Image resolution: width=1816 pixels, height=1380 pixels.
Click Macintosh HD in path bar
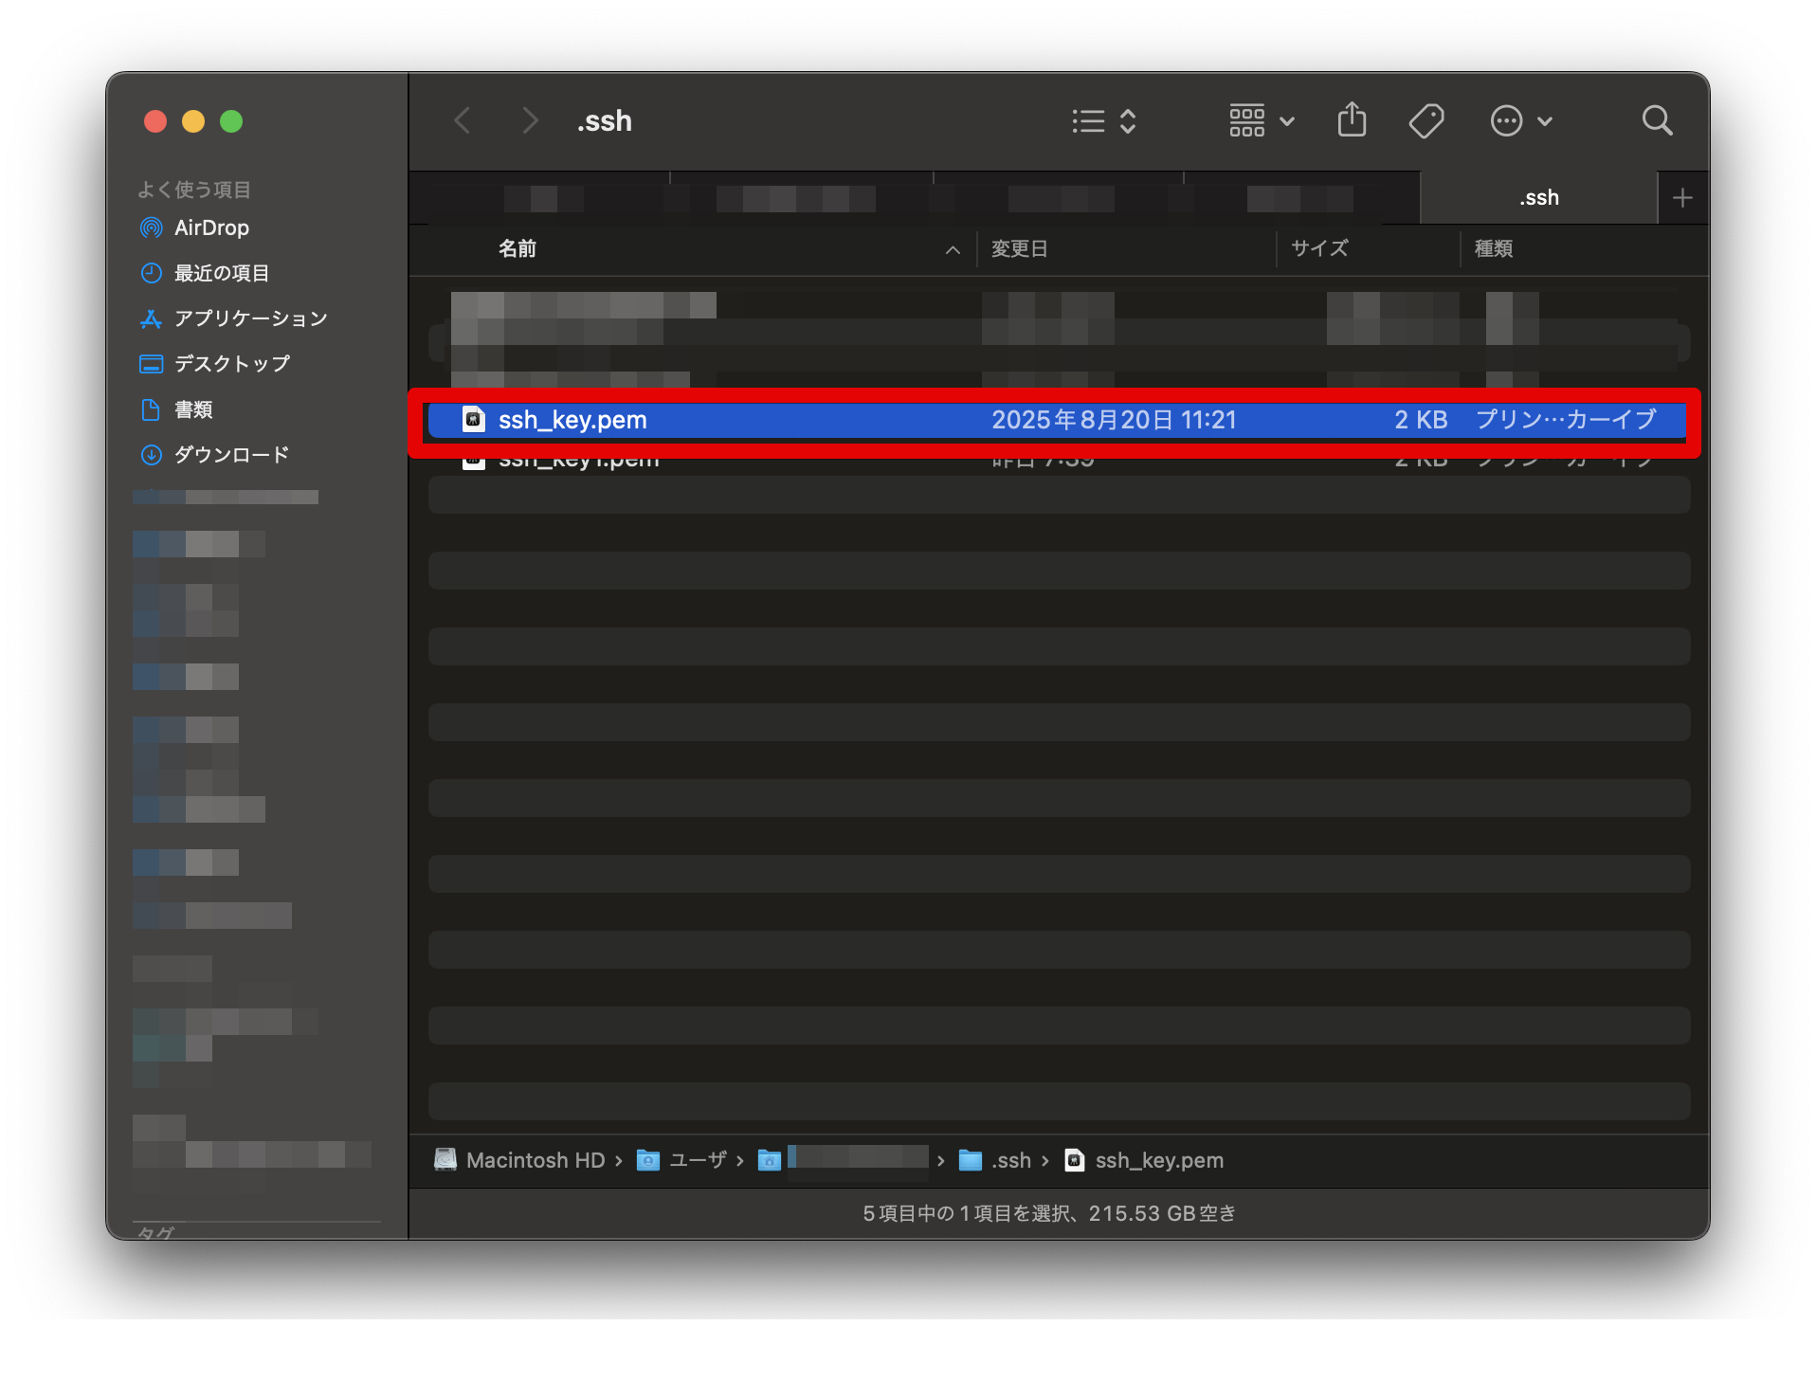(x=535, y=1160)
